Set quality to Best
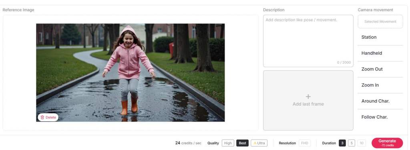This screenshot has height=150, width=410. [242, 143]
